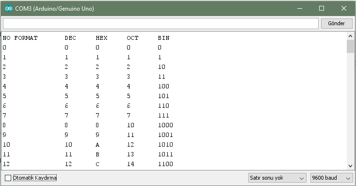This screenshot has width=356, height=186.
Task: Toggle the Otomatik Kaydırma checkbox
Action: pos(8,178)
